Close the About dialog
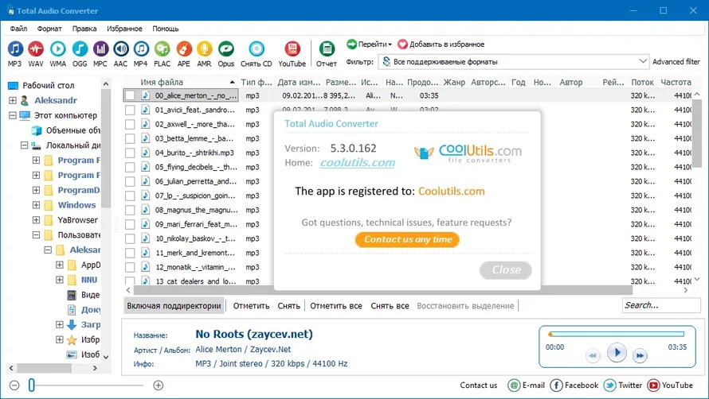The width and height of the screenshot is (709, 399). tap(506, 269)
